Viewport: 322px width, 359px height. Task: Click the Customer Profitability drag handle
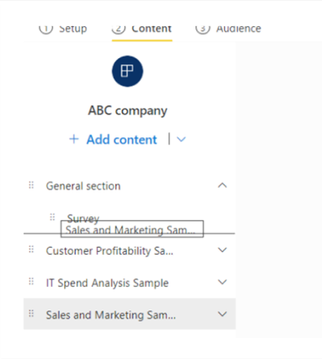point(31,249)
